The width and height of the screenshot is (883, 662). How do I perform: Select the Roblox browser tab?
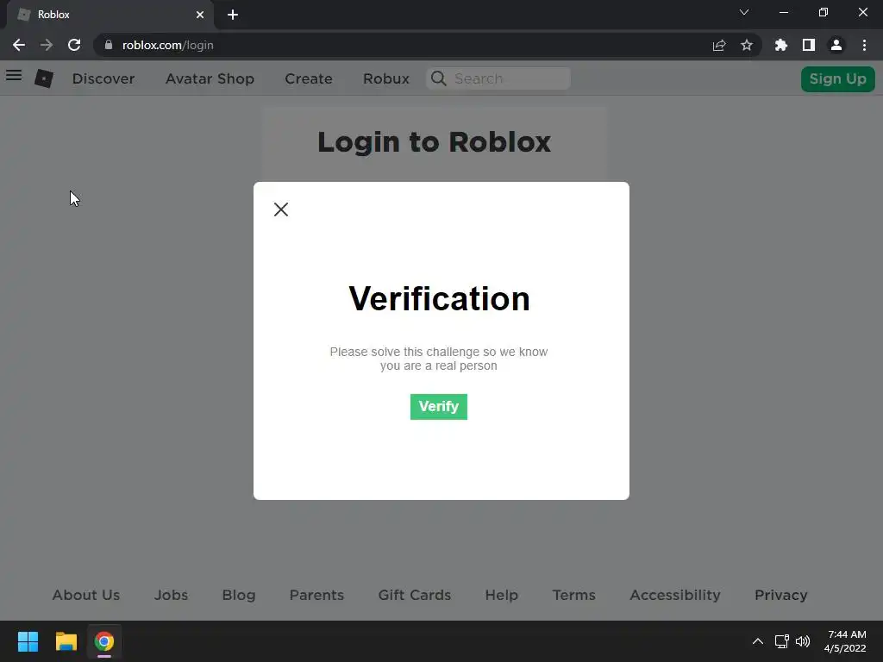point(110,15)
